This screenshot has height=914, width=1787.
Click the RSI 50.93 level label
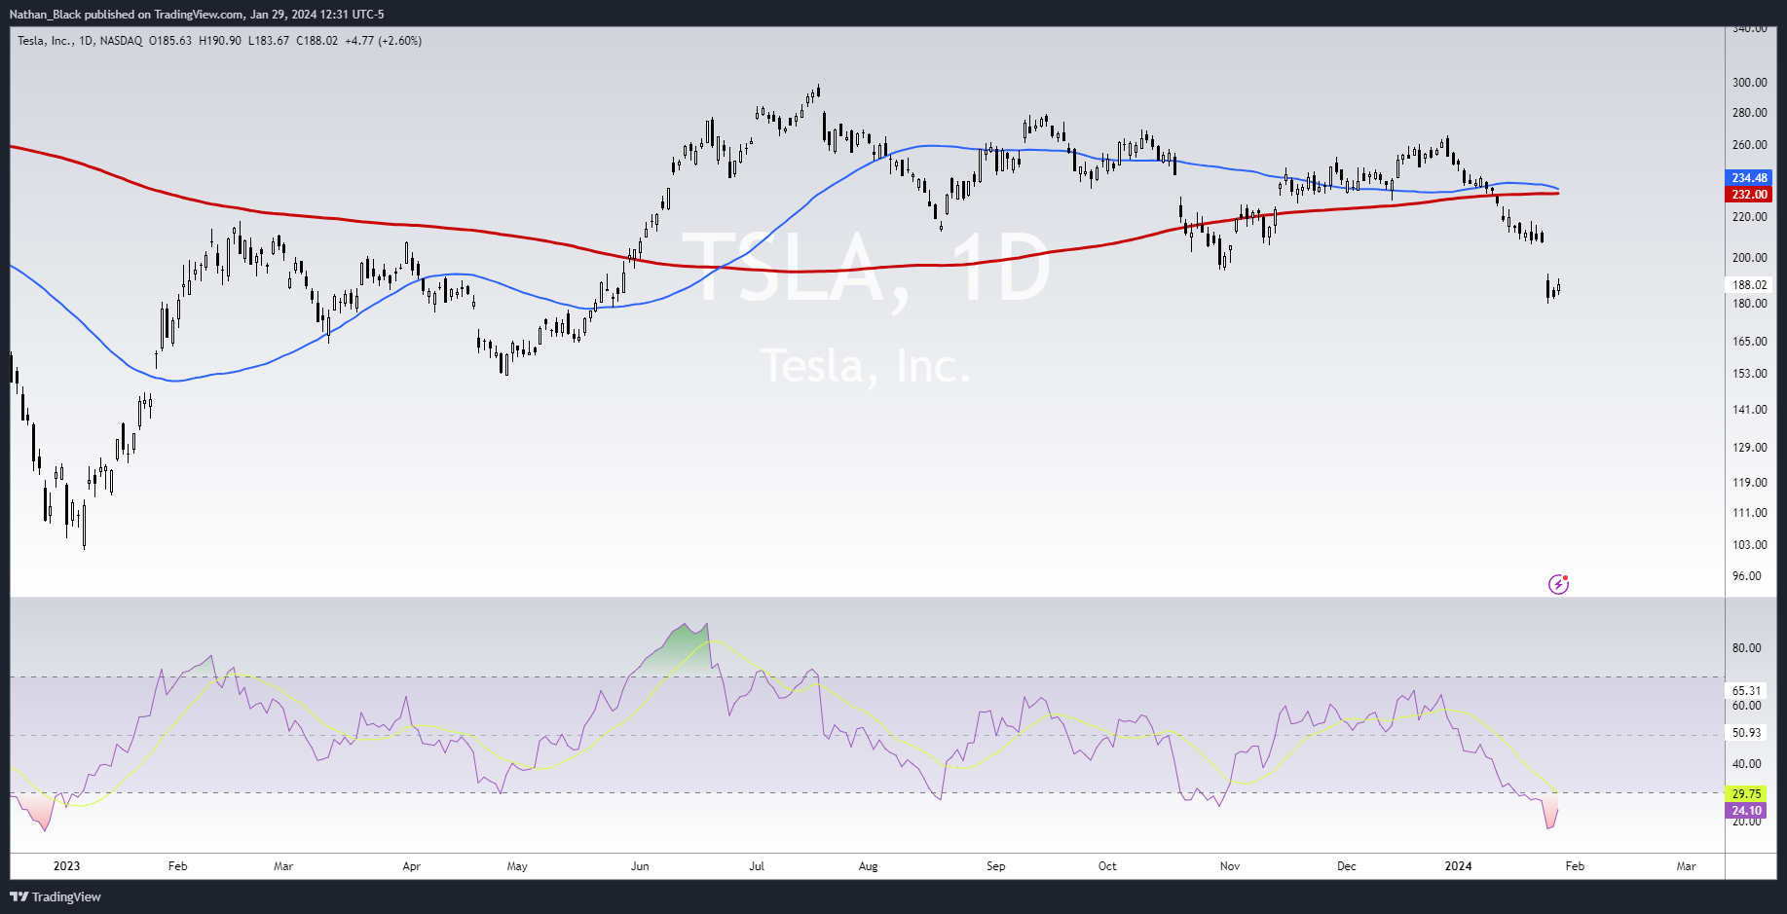pyautogui.click(x=1746, y=733)
